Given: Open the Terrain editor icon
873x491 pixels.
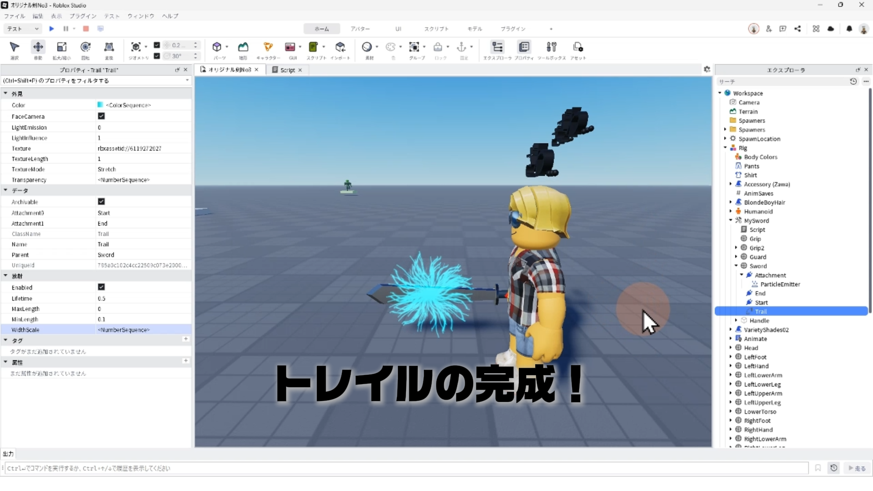Looking at the screenshot, I should point(243,47).
